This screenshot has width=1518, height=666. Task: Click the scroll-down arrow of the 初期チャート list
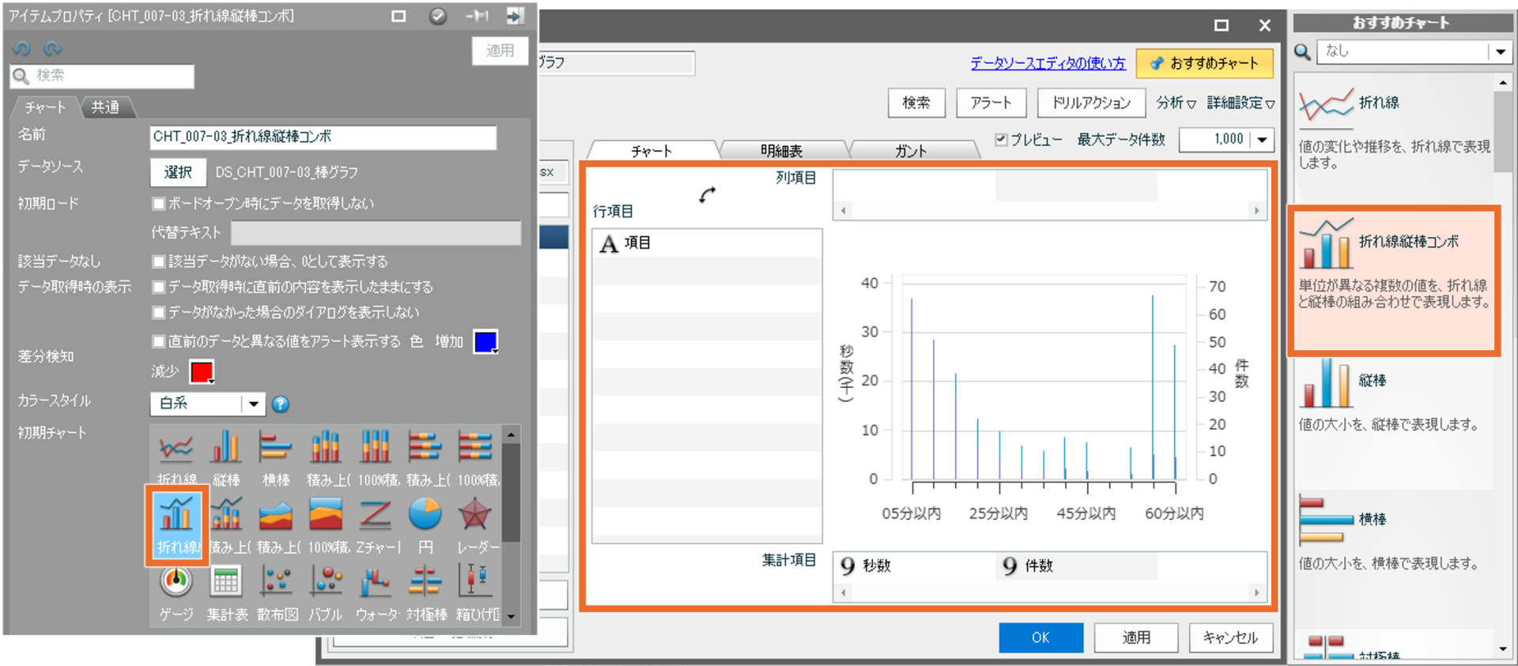coord(512,617)
